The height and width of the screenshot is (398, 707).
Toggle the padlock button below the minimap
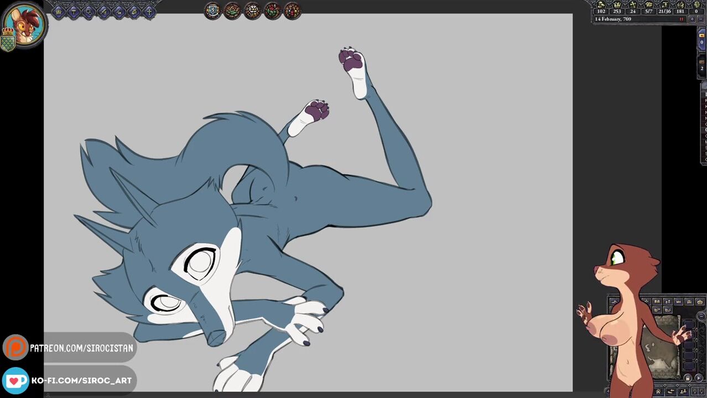(x=687, y=378)
